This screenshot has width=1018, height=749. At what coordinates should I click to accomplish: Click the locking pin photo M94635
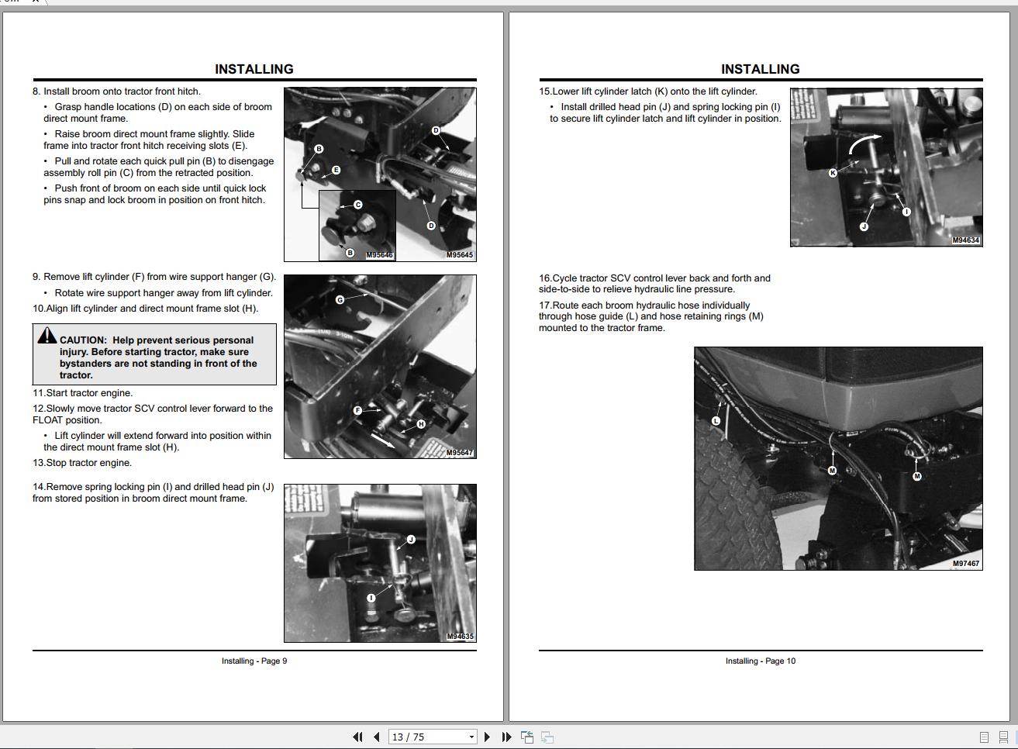click(x=380, y=563)
